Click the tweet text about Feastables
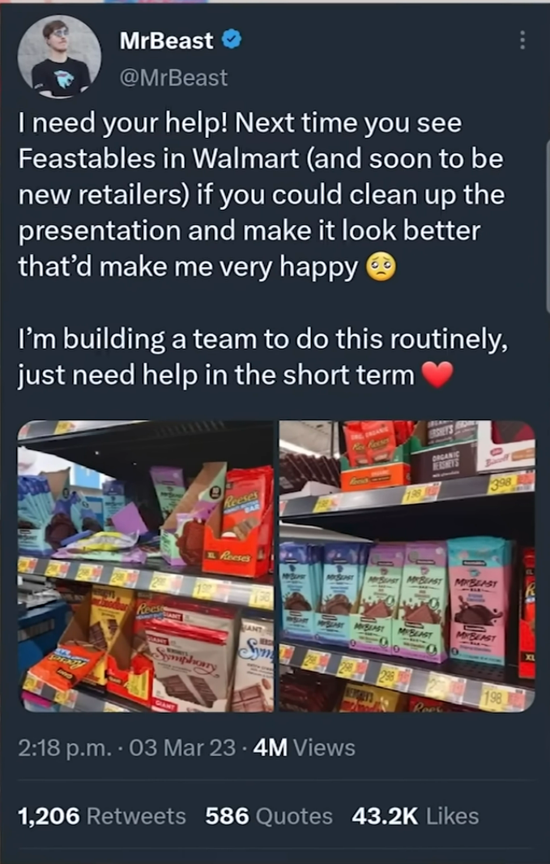Screen dimensions: 550x864 coord(262,195)
